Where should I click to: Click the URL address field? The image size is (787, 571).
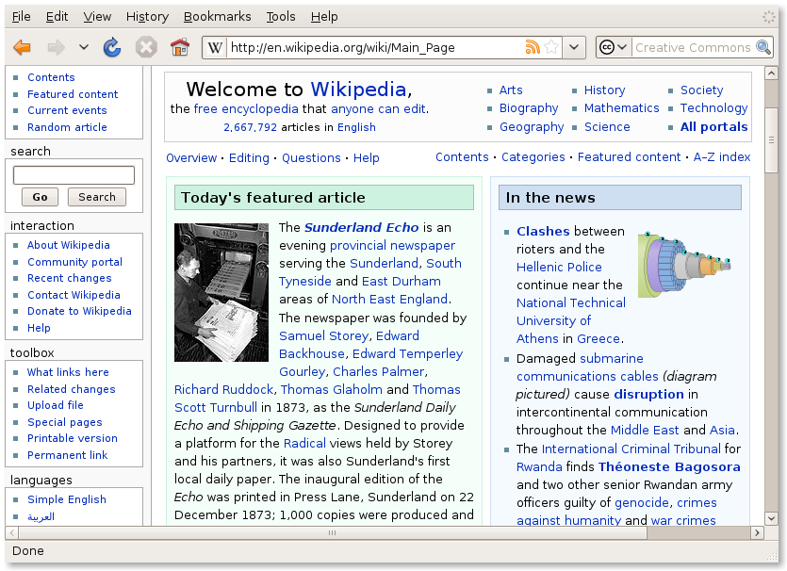coord(375,48)
